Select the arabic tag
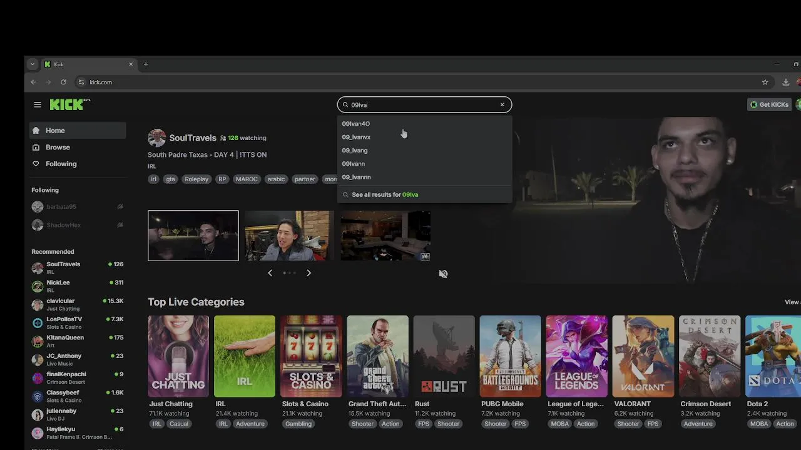This screenshot has width=801, height=450. click(276, 179)
